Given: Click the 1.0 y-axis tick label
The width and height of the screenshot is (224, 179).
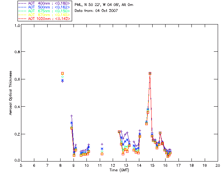Looking at the screenshot, I should point(17,26).
